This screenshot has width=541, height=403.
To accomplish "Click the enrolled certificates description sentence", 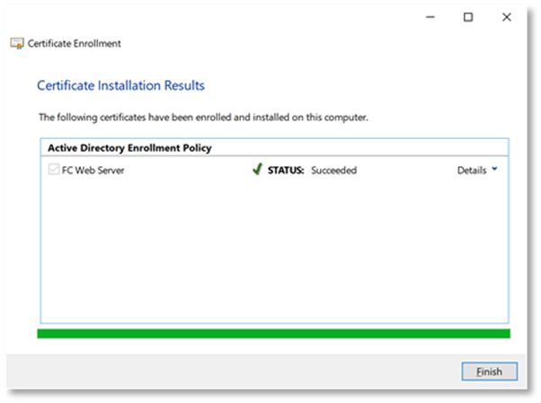I will pos(203,118).
